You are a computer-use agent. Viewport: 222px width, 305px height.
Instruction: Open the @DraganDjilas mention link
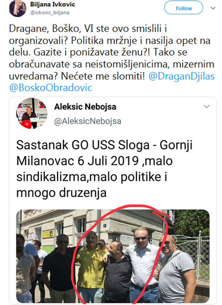coord(181,76)
